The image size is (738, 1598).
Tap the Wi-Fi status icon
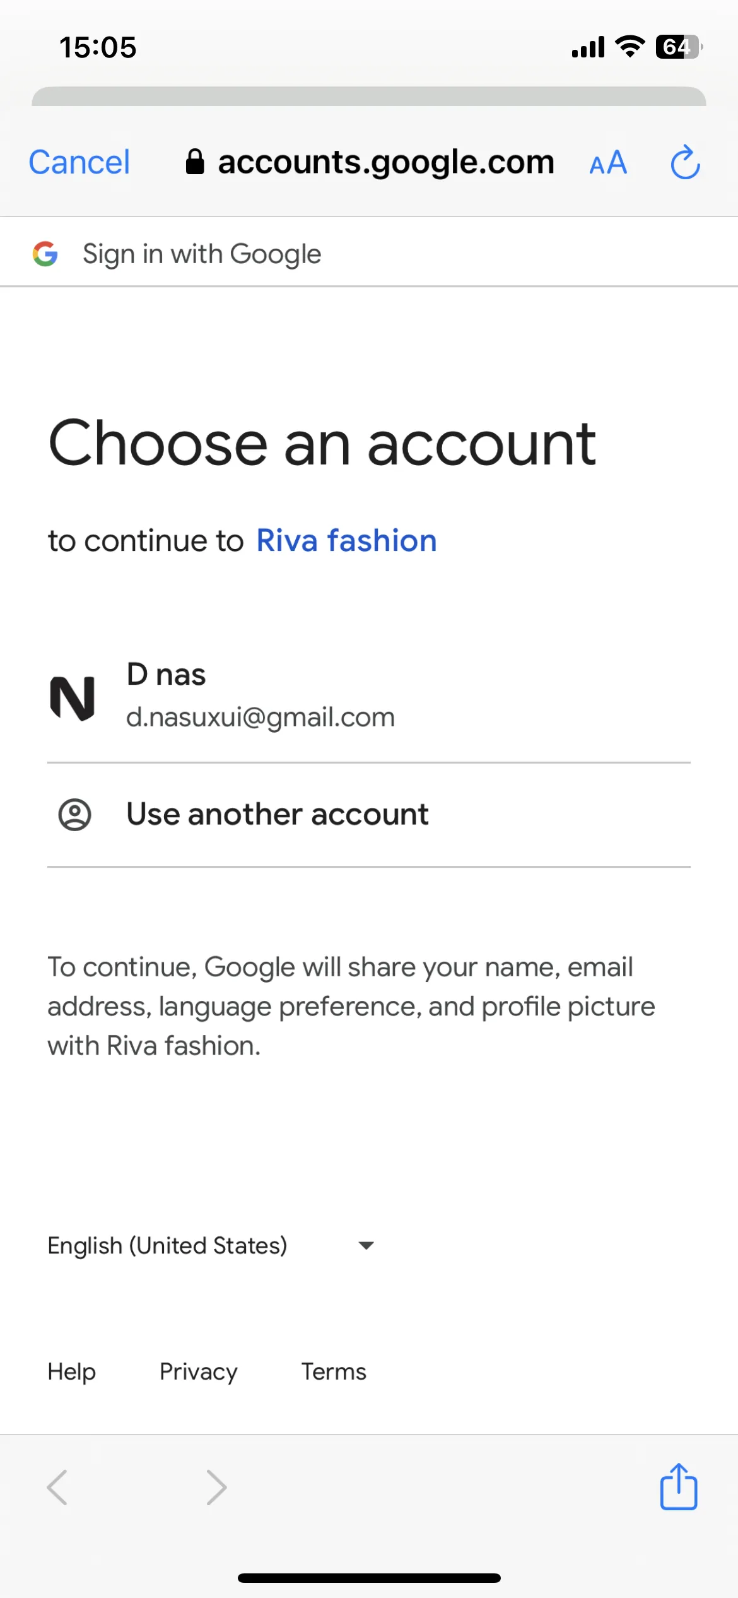pos(630,46)
